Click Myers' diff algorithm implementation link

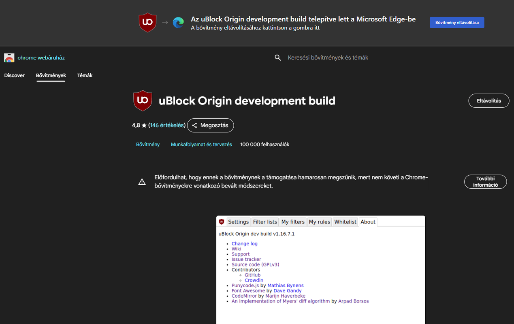(x=281, y=301)
